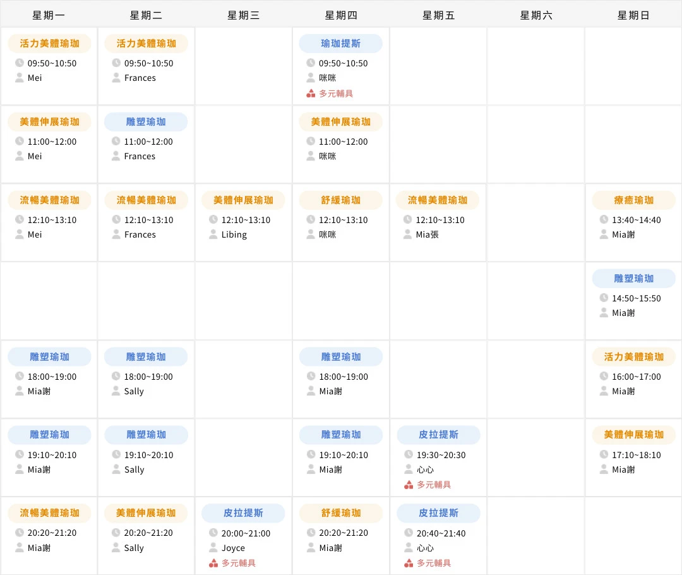
Task: Click the person icon next to Libing
Action: [x=213, y=234]
